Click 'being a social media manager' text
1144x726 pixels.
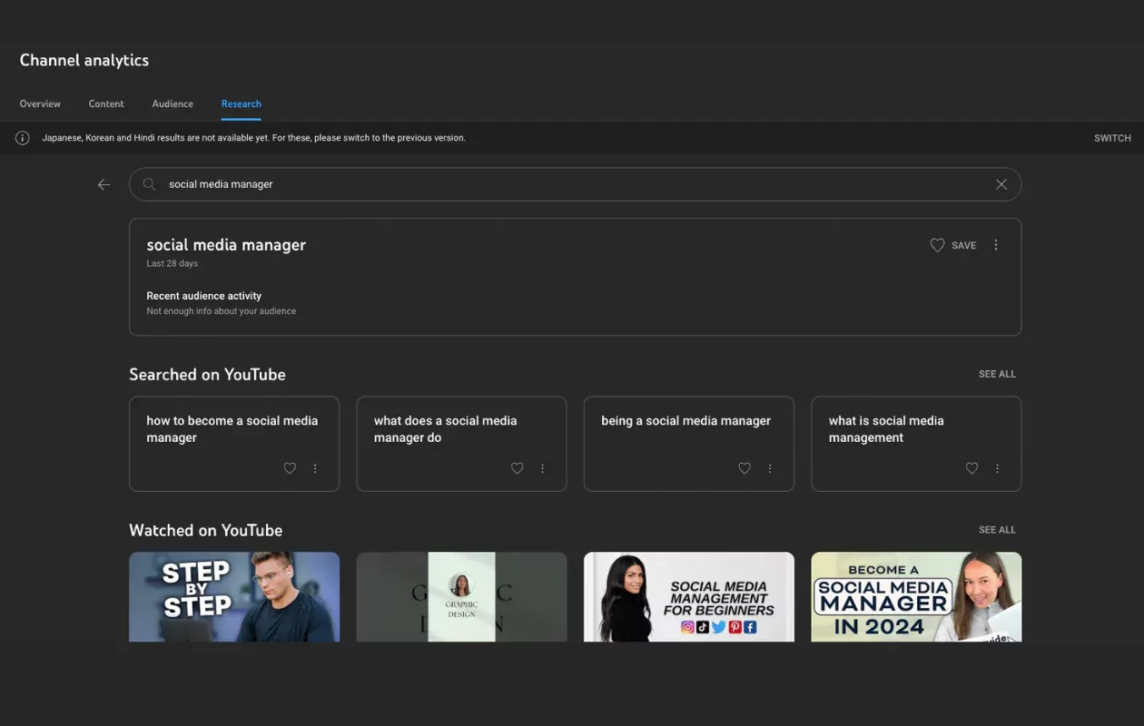pos(685,421)
